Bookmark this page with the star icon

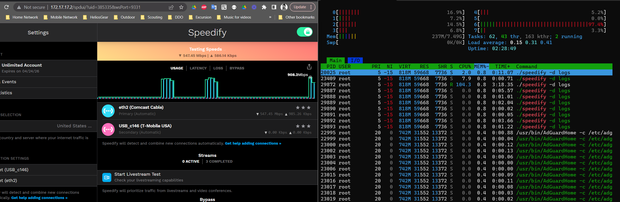[181, 7]
